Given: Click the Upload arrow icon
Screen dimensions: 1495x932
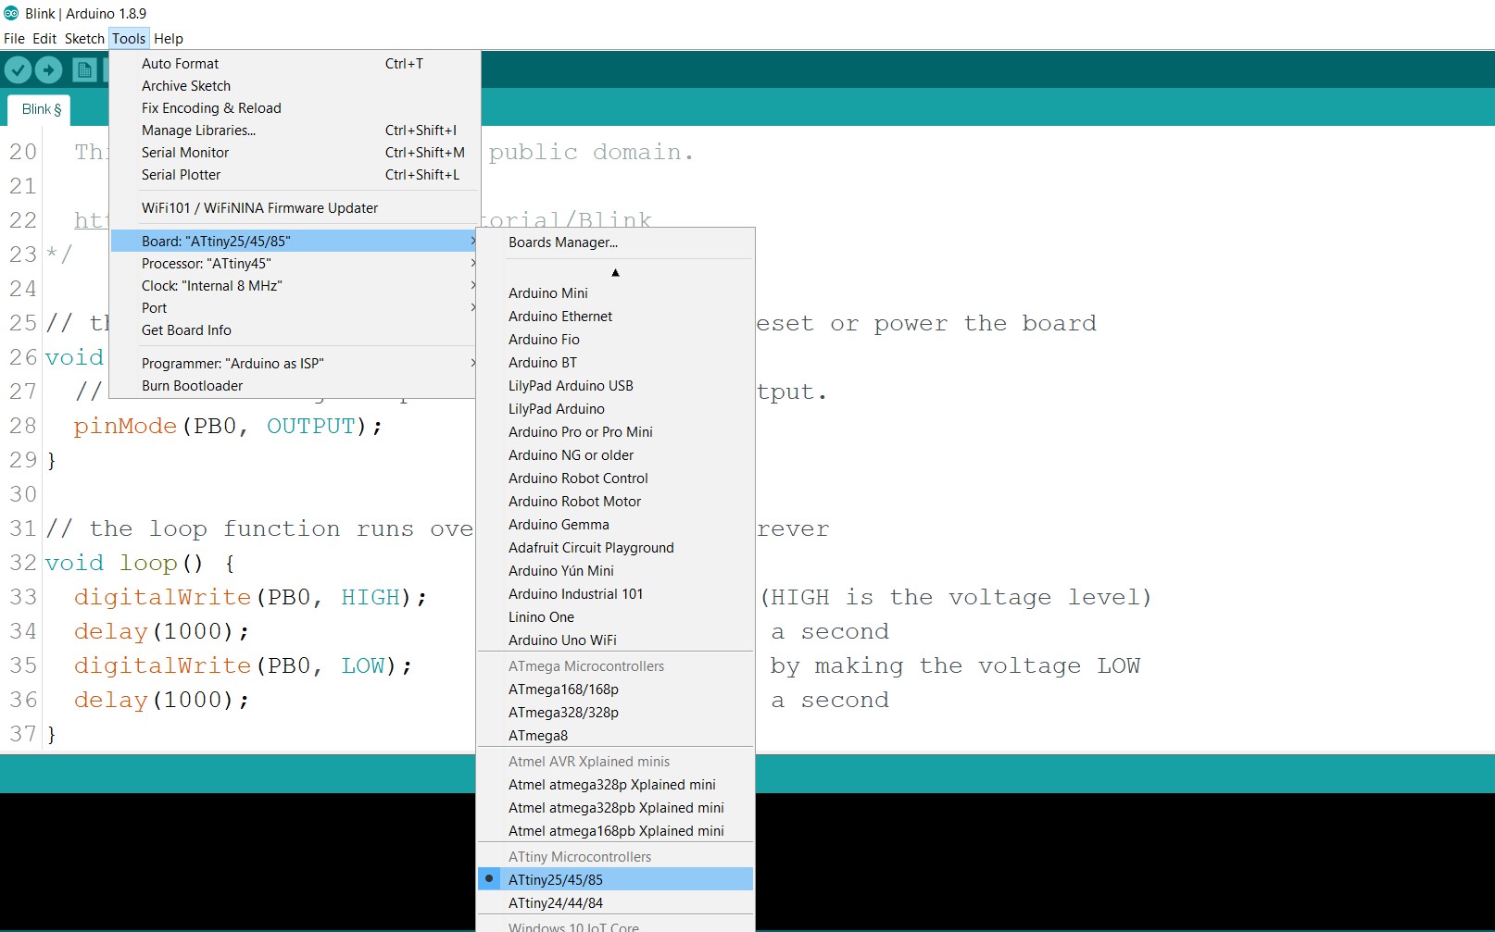Looking at the screenshot, I should click(48, 69).
